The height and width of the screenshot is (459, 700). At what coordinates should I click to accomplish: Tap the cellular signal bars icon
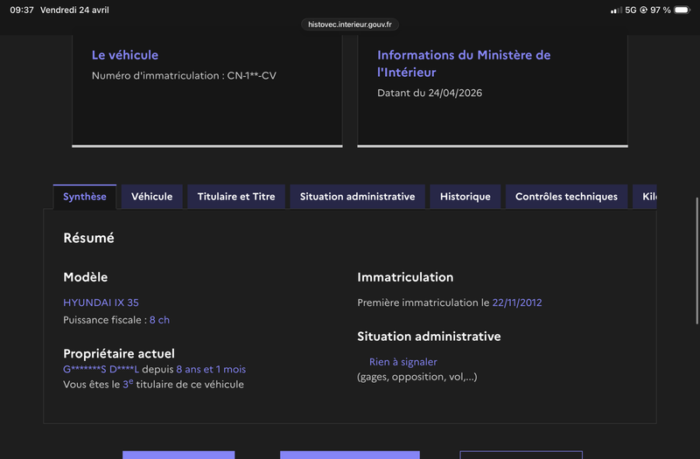616,10
